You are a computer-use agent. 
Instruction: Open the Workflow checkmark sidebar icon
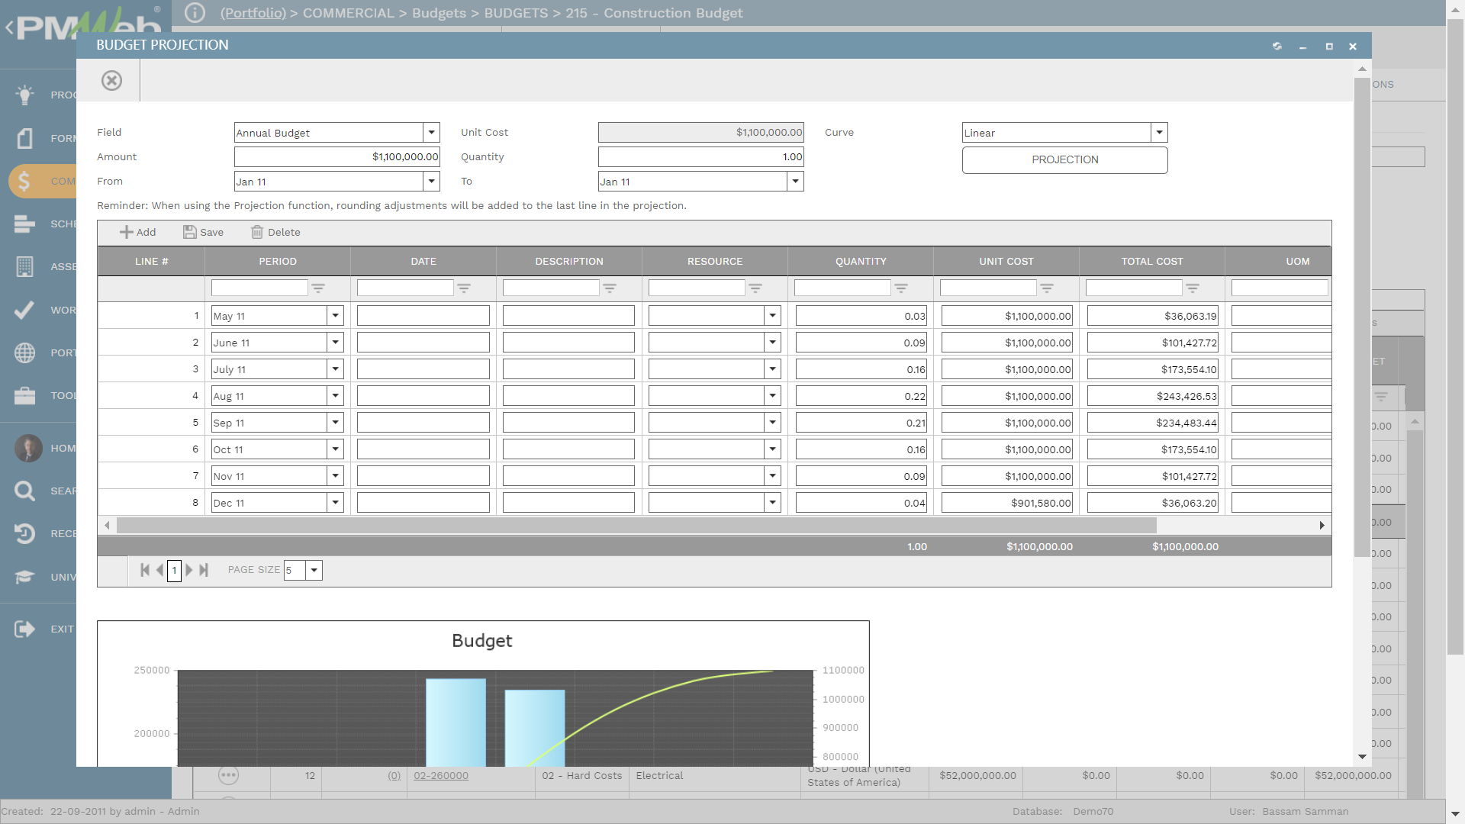[x=24, y=310]
